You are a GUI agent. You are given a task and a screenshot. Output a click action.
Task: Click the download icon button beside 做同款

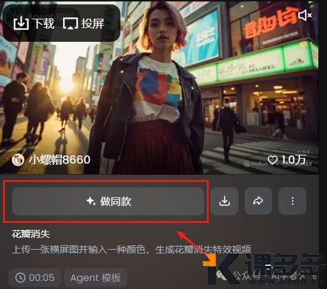point(225,201)
